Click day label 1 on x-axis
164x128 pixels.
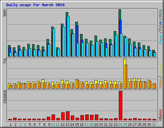pyautogui.click(x=11, y=124)
